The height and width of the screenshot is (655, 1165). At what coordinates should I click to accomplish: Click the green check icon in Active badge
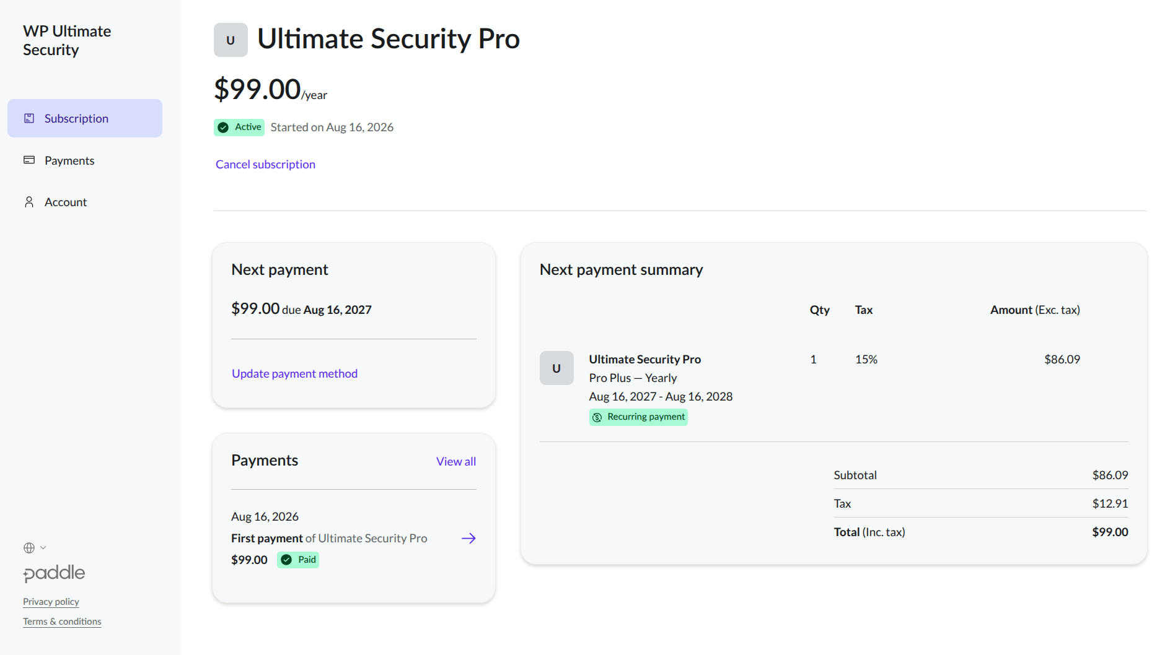click(x=223, y=128)
